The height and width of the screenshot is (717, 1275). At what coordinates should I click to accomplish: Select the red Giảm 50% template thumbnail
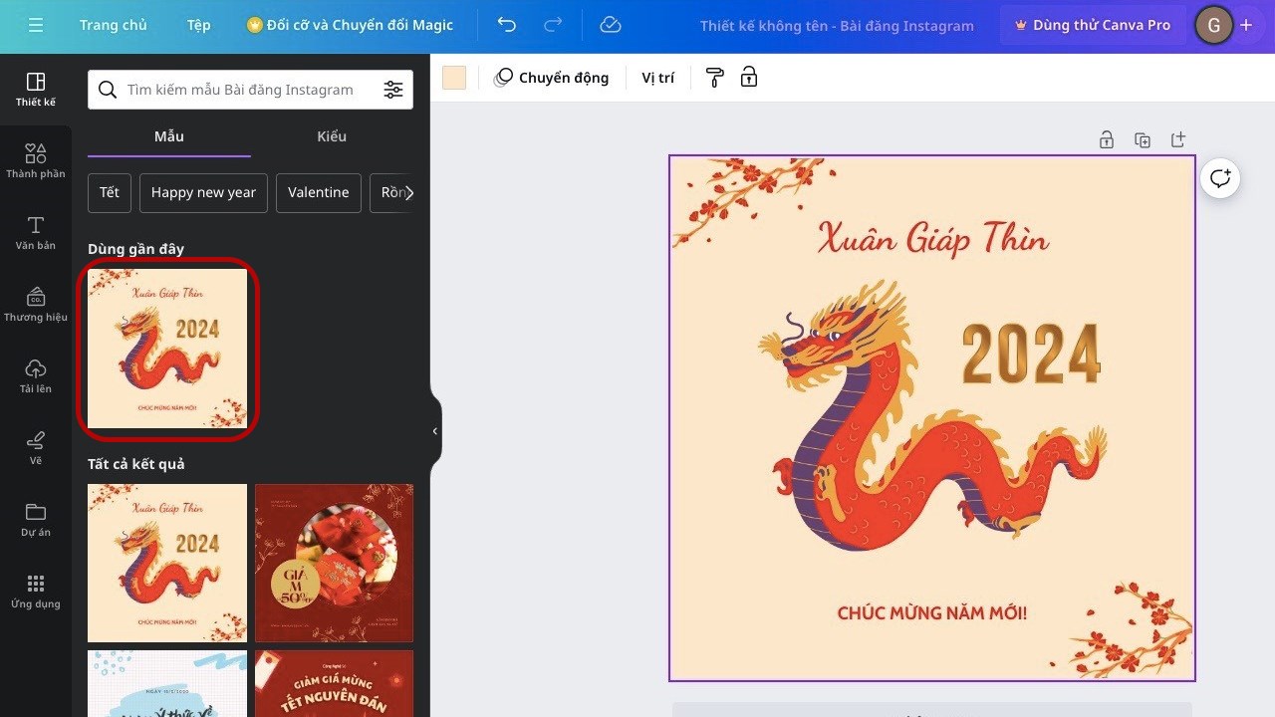[334, 563]
